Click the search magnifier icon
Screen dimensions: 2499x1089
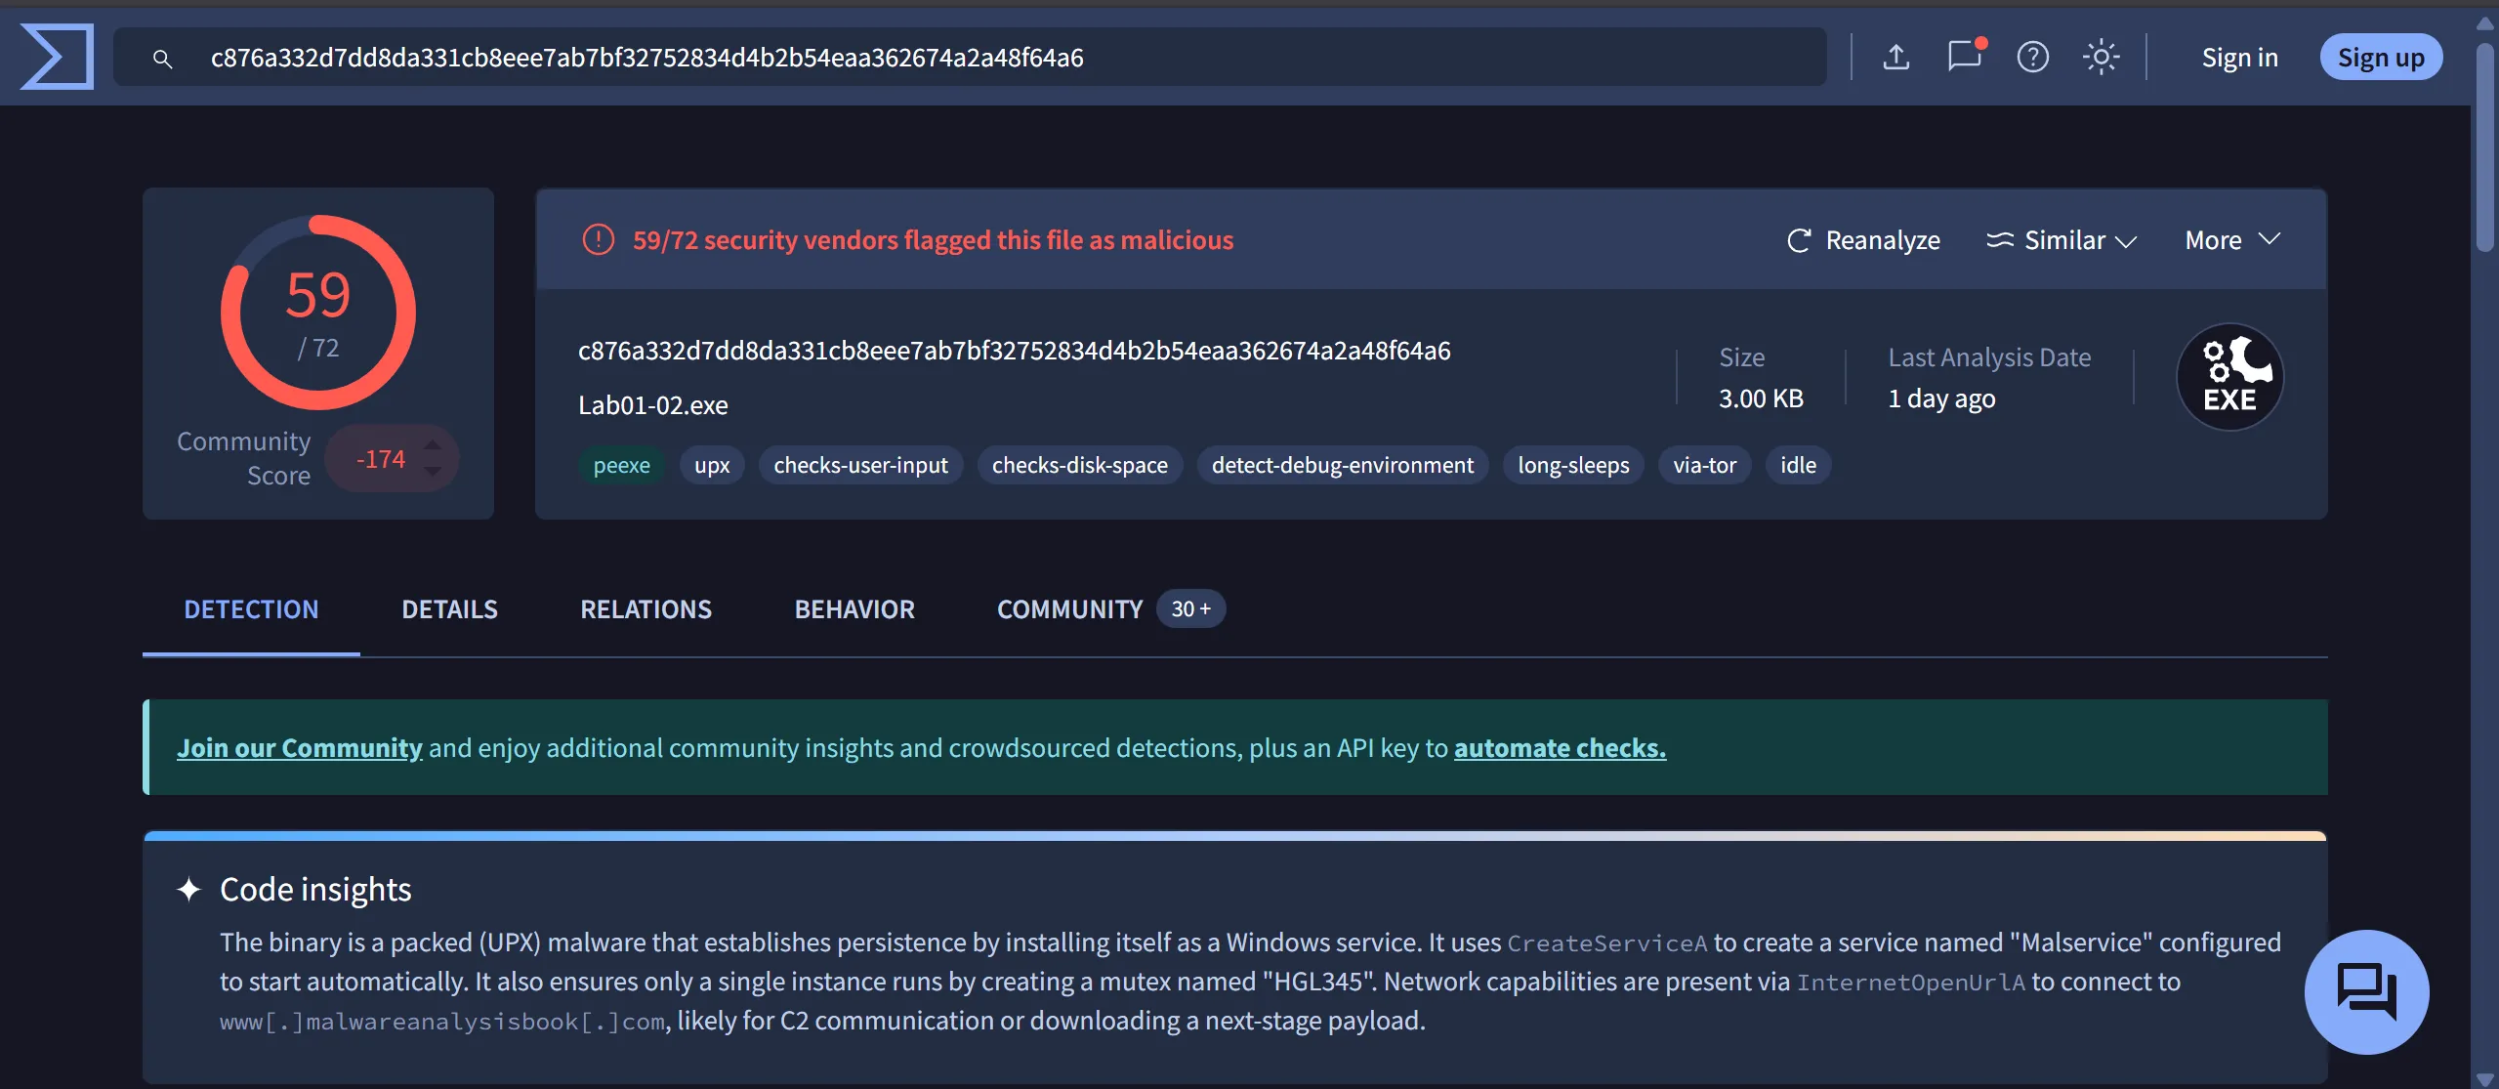click(163, 59)
